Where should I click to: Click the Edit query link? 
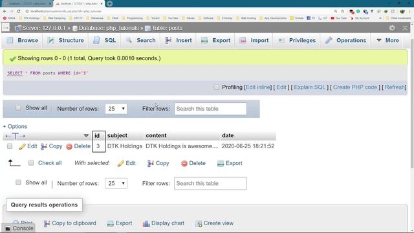click(281, 87)
